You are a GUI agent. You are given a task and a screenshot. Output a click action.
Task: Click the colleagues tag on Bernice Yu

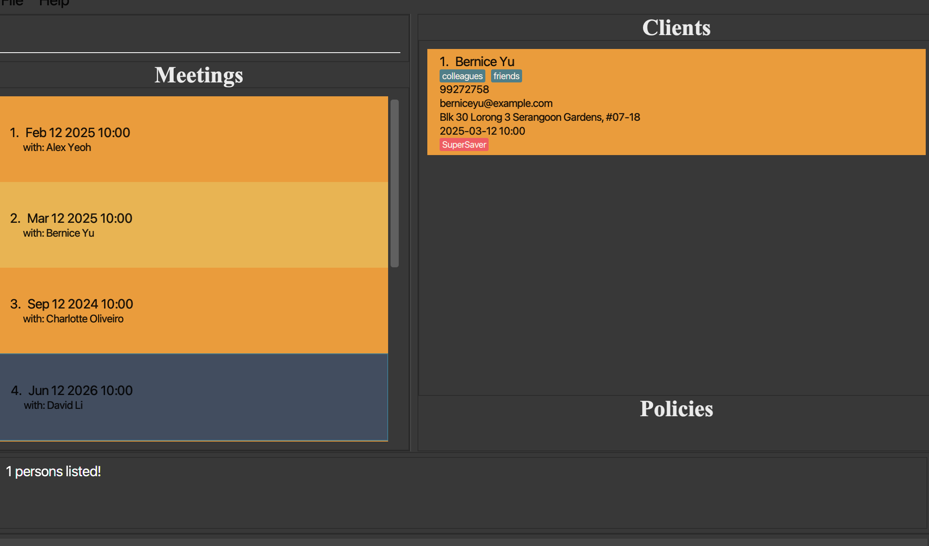click(x=462, y=76)
